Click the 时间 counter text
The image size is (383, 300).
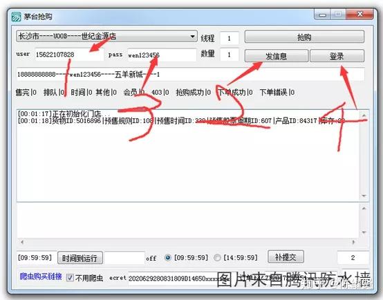[82, 93]
